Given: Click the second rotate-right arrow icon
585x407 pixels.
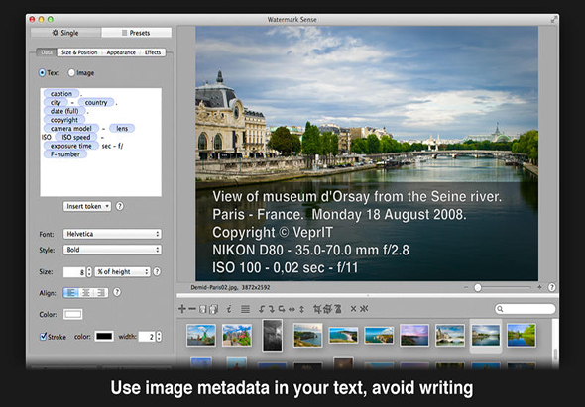Looking at the screenshot, I should [272, 309].
